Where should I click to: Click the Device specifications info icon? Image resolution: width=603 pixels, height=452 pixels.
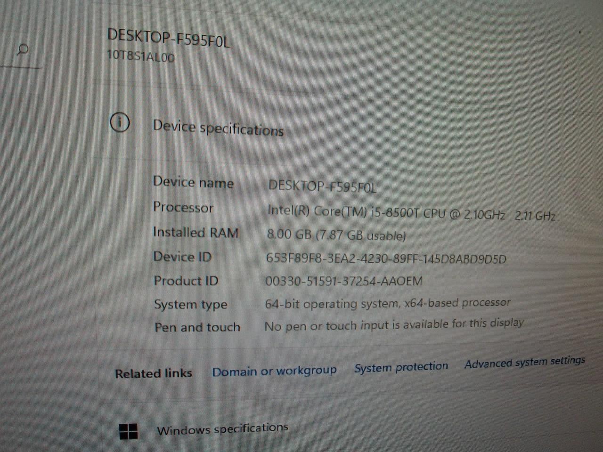pyautogui.click(x=120, y=123)
